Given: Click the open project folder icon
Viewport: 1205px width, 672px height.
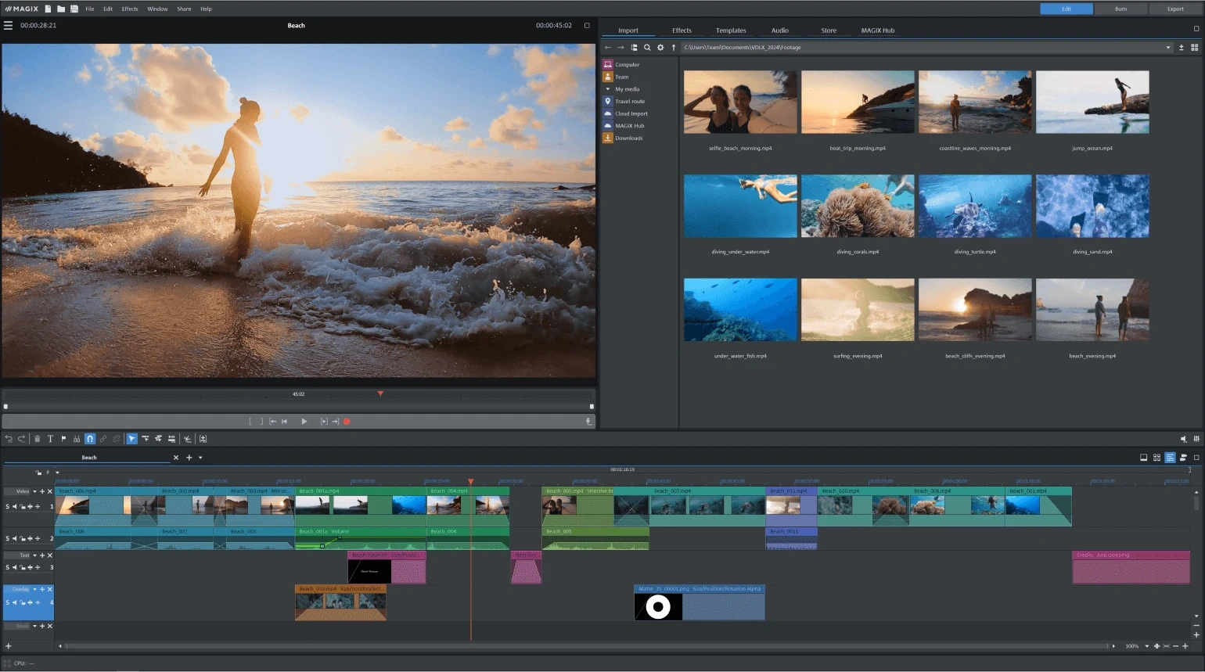Looking at the screenshot, I should [x=61, y=9].
